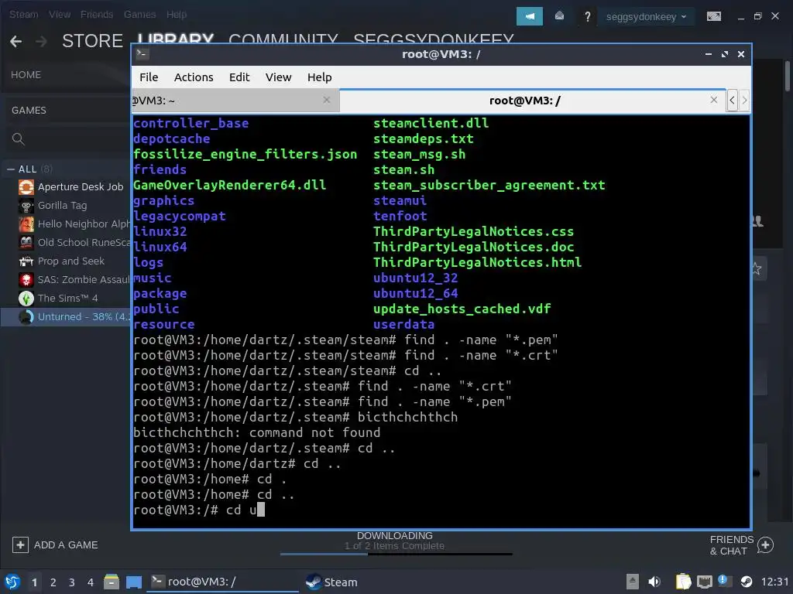Click the Steam system tray icon
This screenshot has width=793, height=594.
tap(746, 582)
